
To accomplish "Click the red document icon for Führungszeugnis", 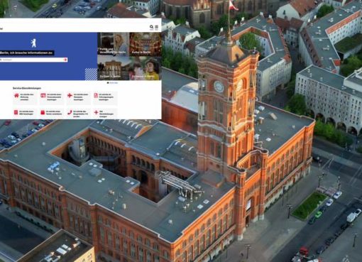I will 96,95.
